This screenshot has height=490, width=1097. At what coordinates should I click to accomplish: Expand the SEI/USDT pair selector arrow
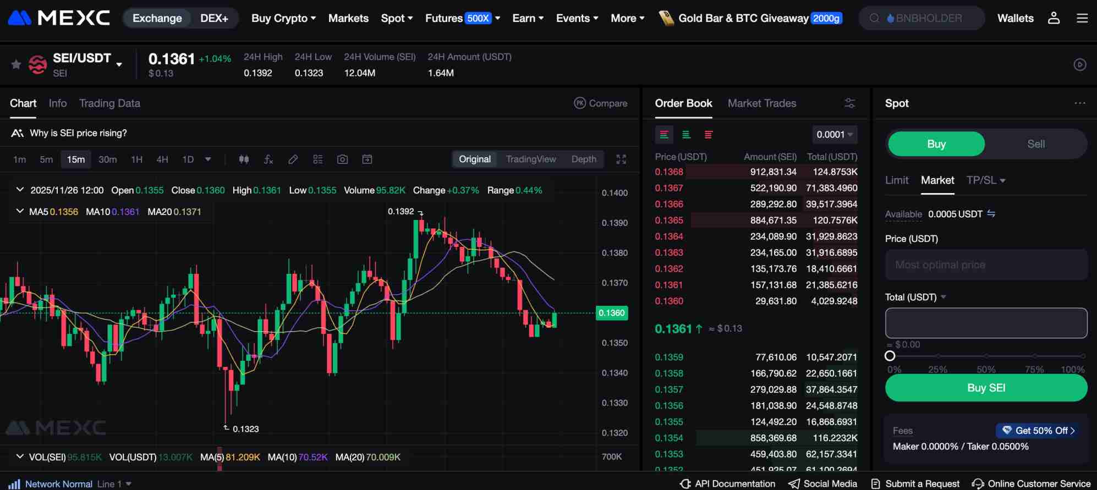119,65
